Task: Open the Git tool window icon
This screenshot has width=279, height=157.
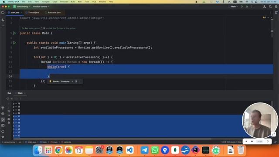Action: coord(3,137)
